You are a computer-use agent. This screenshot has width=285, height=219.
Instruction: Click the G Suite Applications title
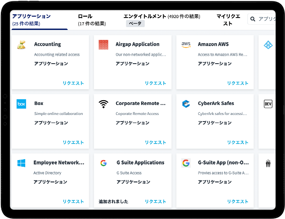tap(140, 162)
